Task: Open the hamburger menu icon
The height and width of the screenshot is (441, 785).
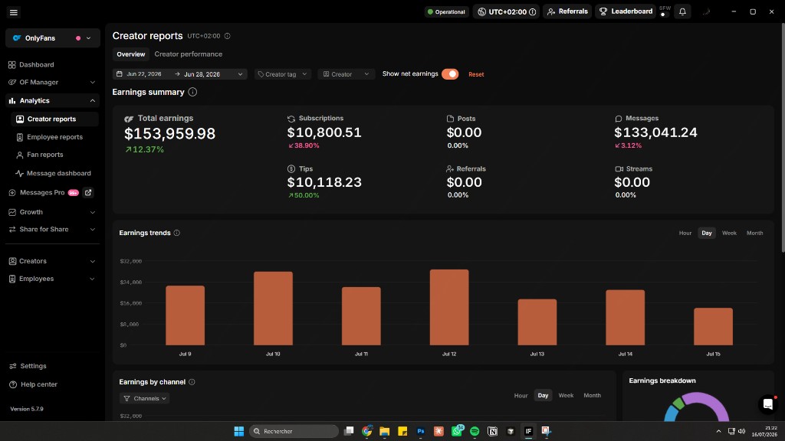Action: [14, 12]
